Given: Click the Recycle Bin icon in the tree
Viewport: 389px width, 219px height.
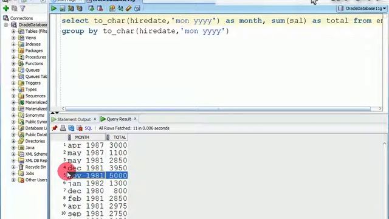Looking at the screenshot, I should 21,167.
